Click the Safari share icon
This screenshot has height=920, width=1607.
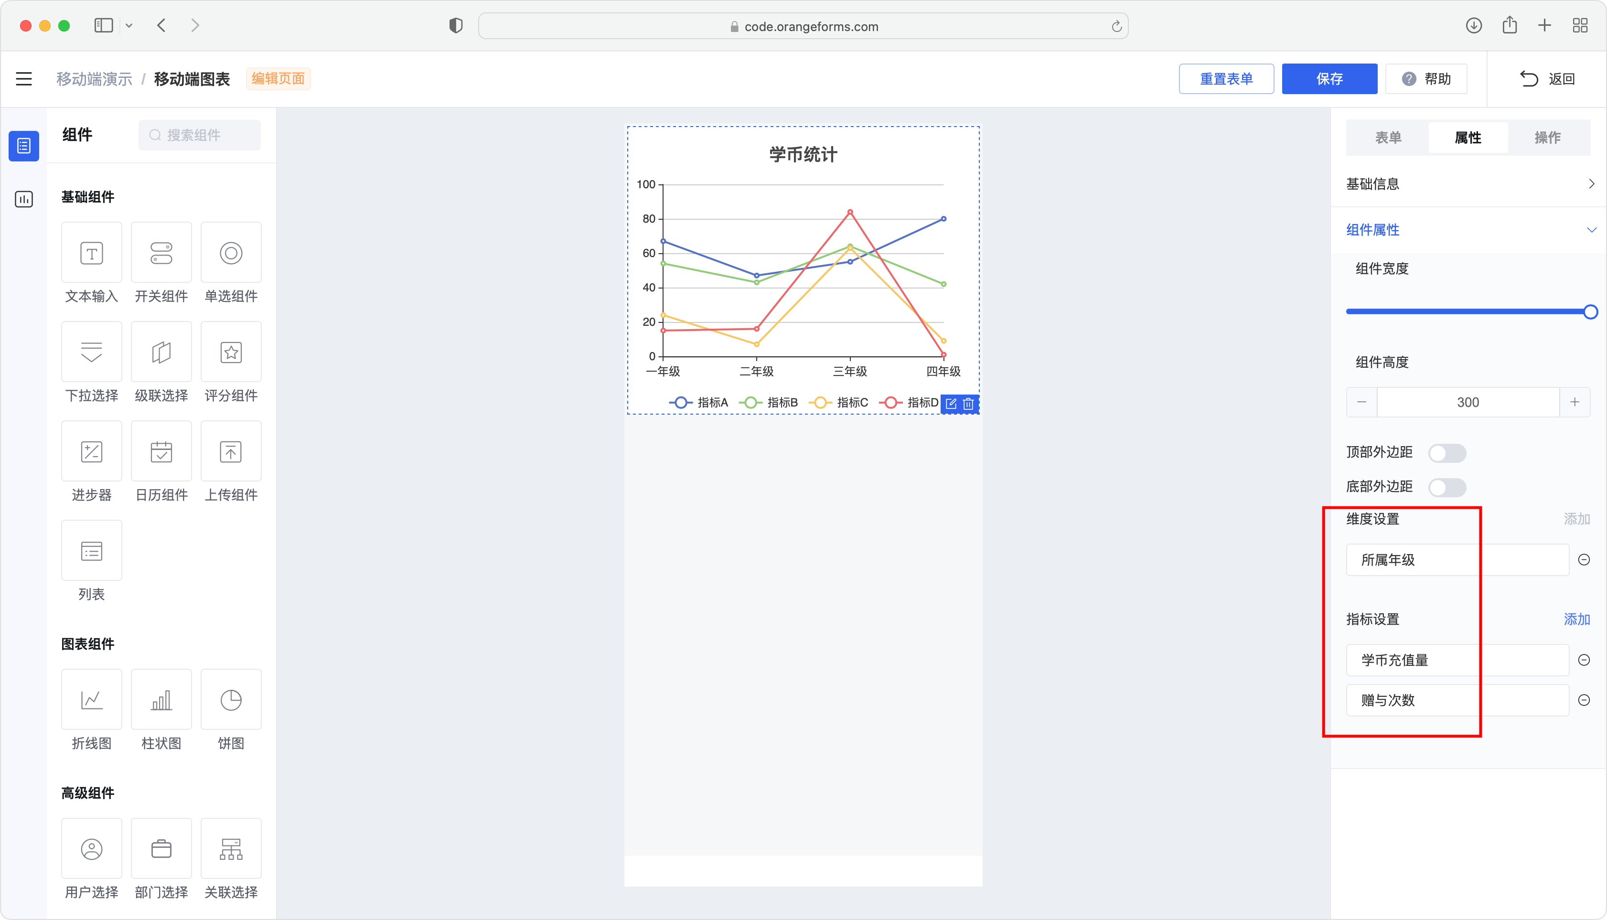(1510, 25)
